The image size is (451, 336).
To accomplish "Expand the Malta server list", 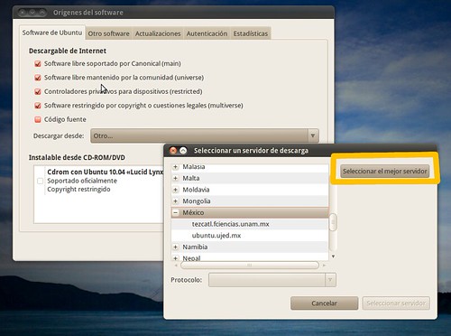I will click(x=176, y=178).
